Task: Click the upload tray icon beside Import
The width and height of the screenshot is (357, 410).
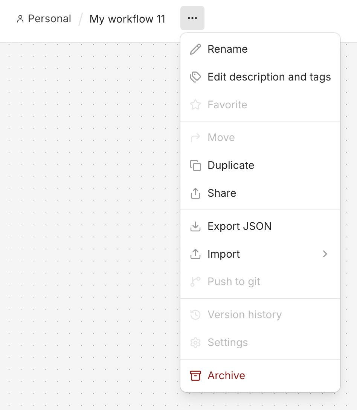Action: [x=195, y=254]
